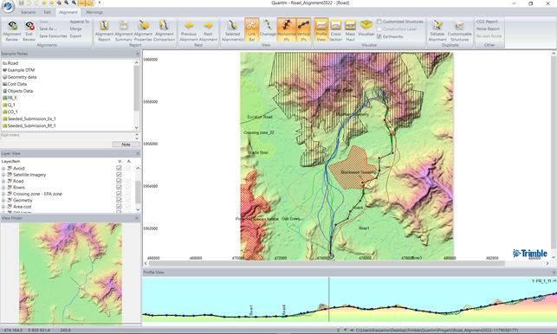Click Editable Alignment duplicate icon

click(437, 26)
